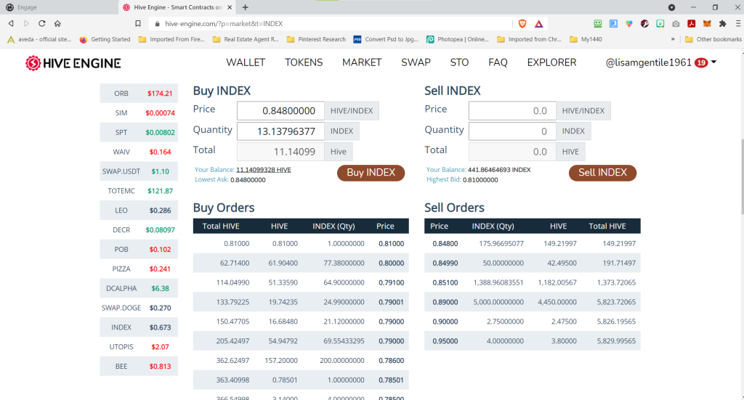Click the browser address bar URL

click(224, 24)
